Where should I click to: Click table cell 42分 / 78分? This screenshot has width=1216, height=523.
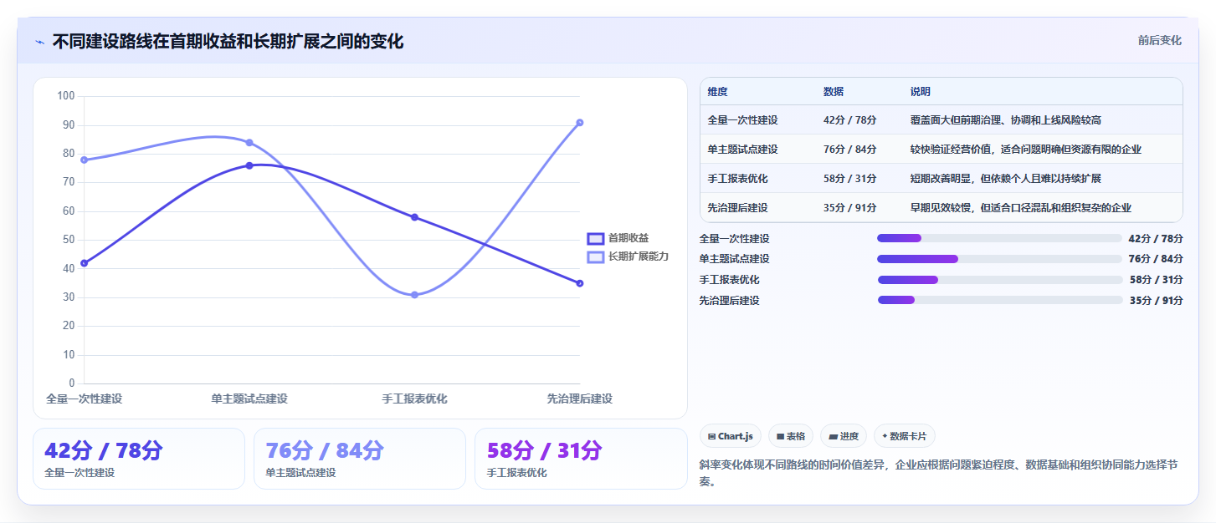coord(849,120)
